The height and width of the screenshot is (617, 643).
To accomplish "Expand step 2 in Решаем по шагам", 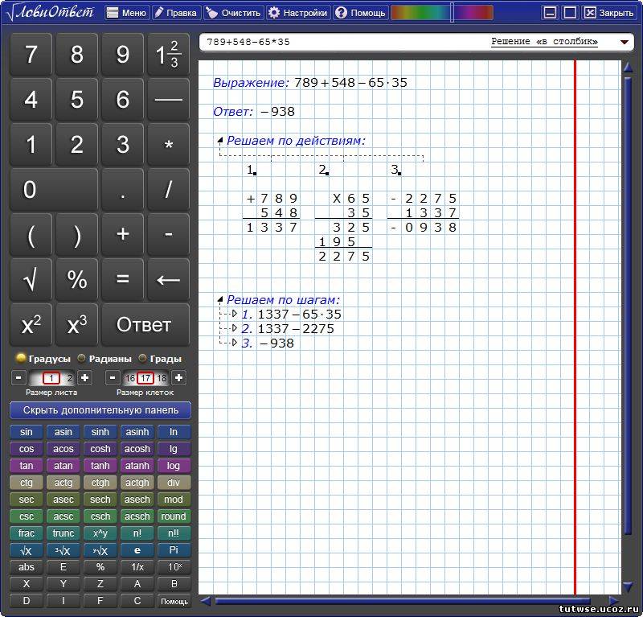I will [234, 328].
